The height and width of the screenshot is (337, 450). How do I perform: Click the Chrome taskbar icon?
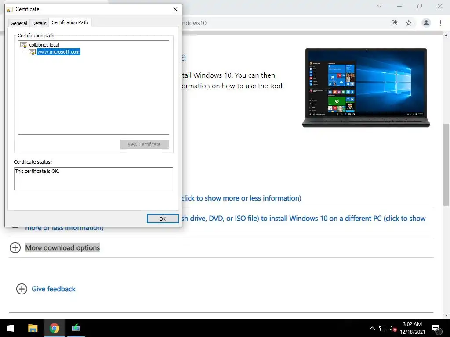click(x=54, y=328)
